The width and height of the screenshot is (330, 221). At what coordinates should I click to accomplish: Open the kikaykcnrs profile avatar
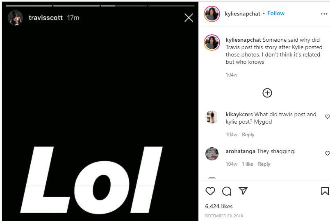(212, 117)
